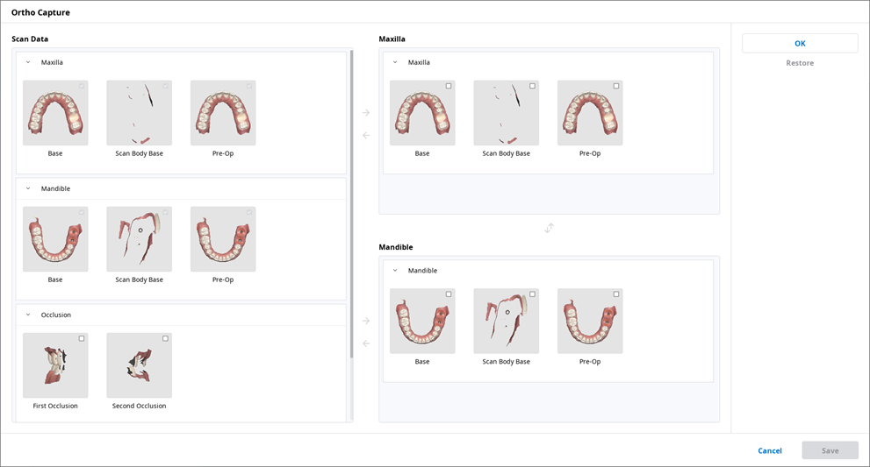Collapse the Mandible group in right Mandible panel

[x=395, y=271]
